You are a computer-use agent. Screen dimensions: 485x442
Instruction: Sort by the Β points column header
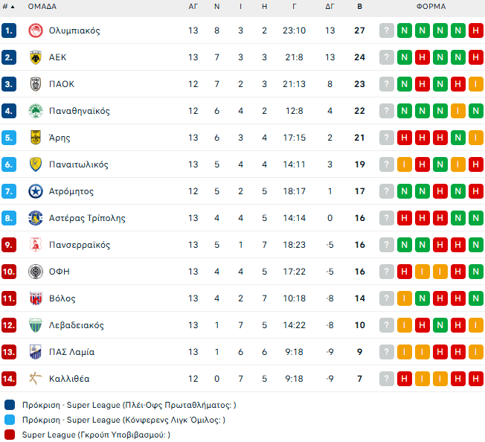pyautogui.click(x=359, y=7)
